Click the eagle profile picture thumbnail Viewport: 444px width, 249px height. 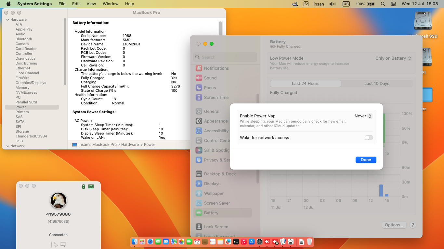[x=59, y=200]
